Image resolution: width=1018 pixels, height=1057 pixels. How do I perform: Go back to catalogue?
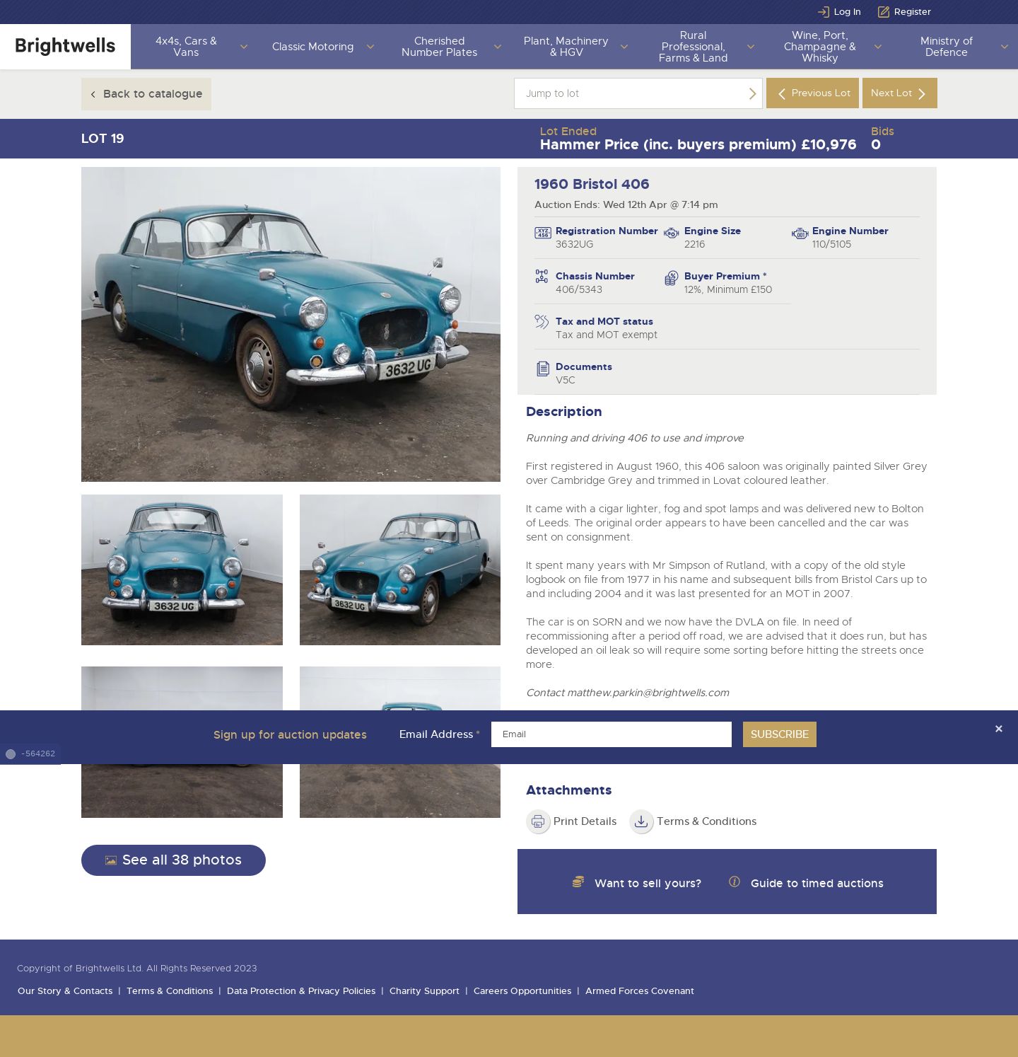tap(146, 94)
